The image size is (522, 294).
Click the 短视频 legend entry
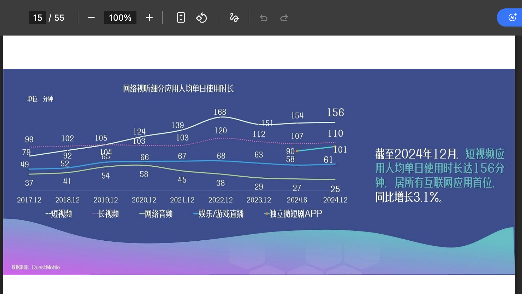[x=59, y=214]
